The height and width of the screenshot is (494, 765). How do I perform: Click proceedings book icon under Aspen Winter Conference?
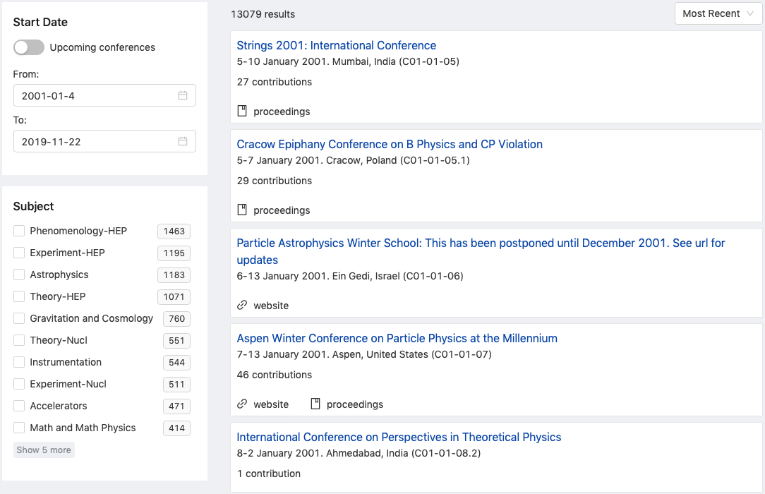(x=315, y=404)
